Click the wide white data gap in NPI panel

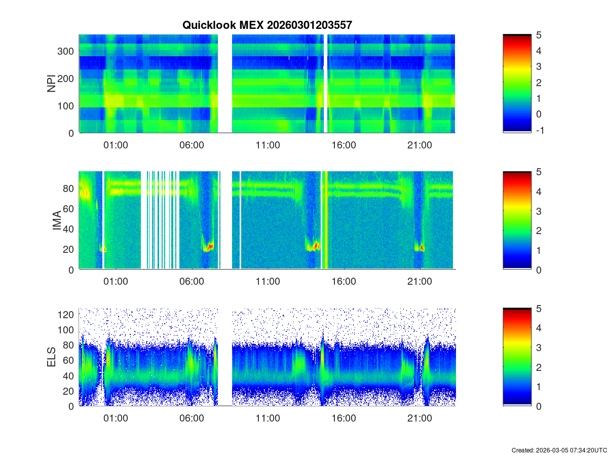tap(225, 84)
